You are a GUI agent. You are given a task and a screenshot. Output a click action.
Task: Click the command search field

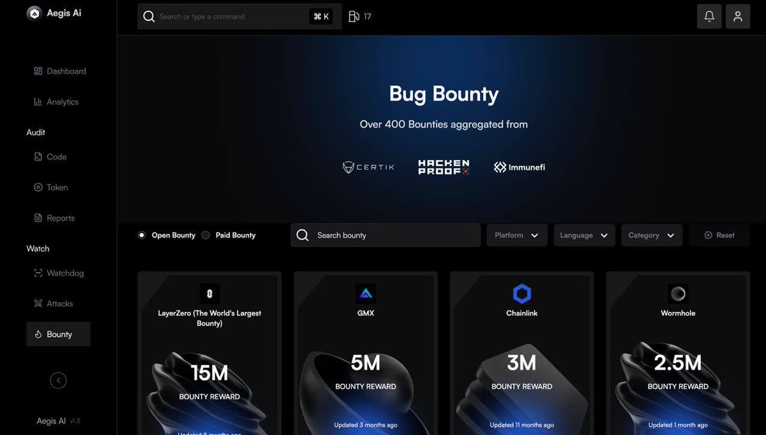(x=239, y=17)
